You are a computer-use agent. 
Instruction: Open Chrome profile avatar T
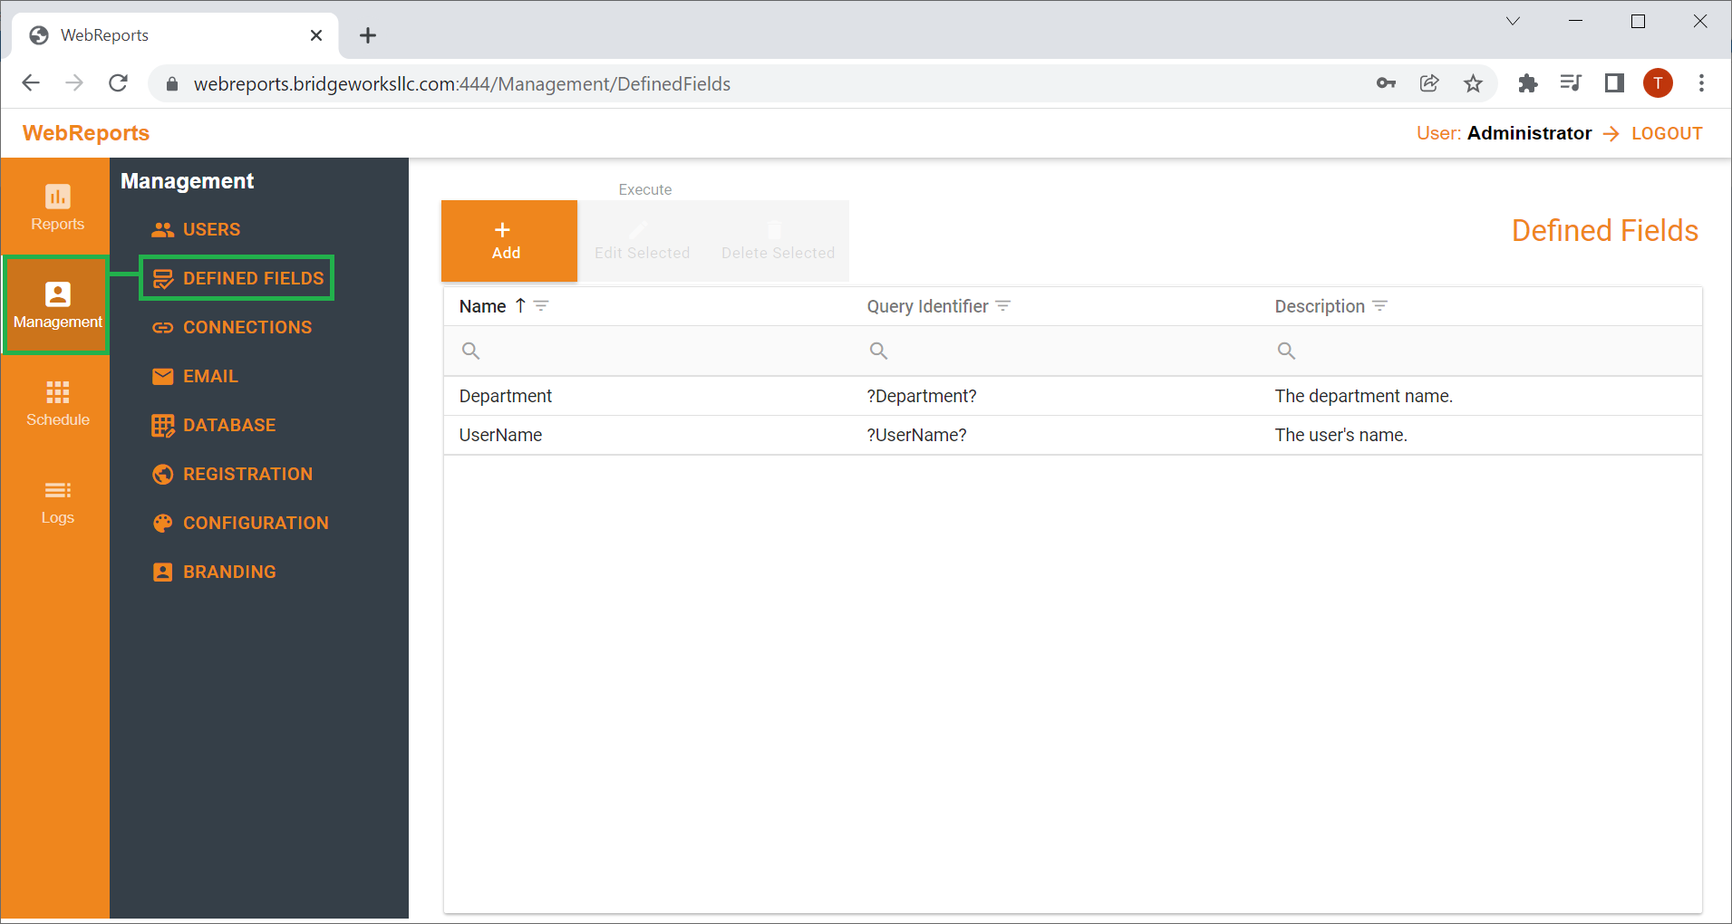(1658, 83)
